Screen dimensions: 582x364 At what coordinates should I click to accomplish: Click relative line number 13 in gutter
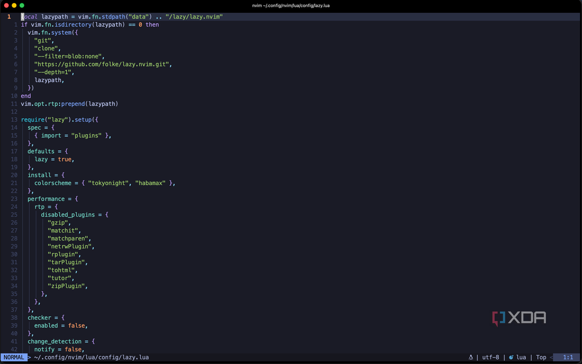coord(14,119)
